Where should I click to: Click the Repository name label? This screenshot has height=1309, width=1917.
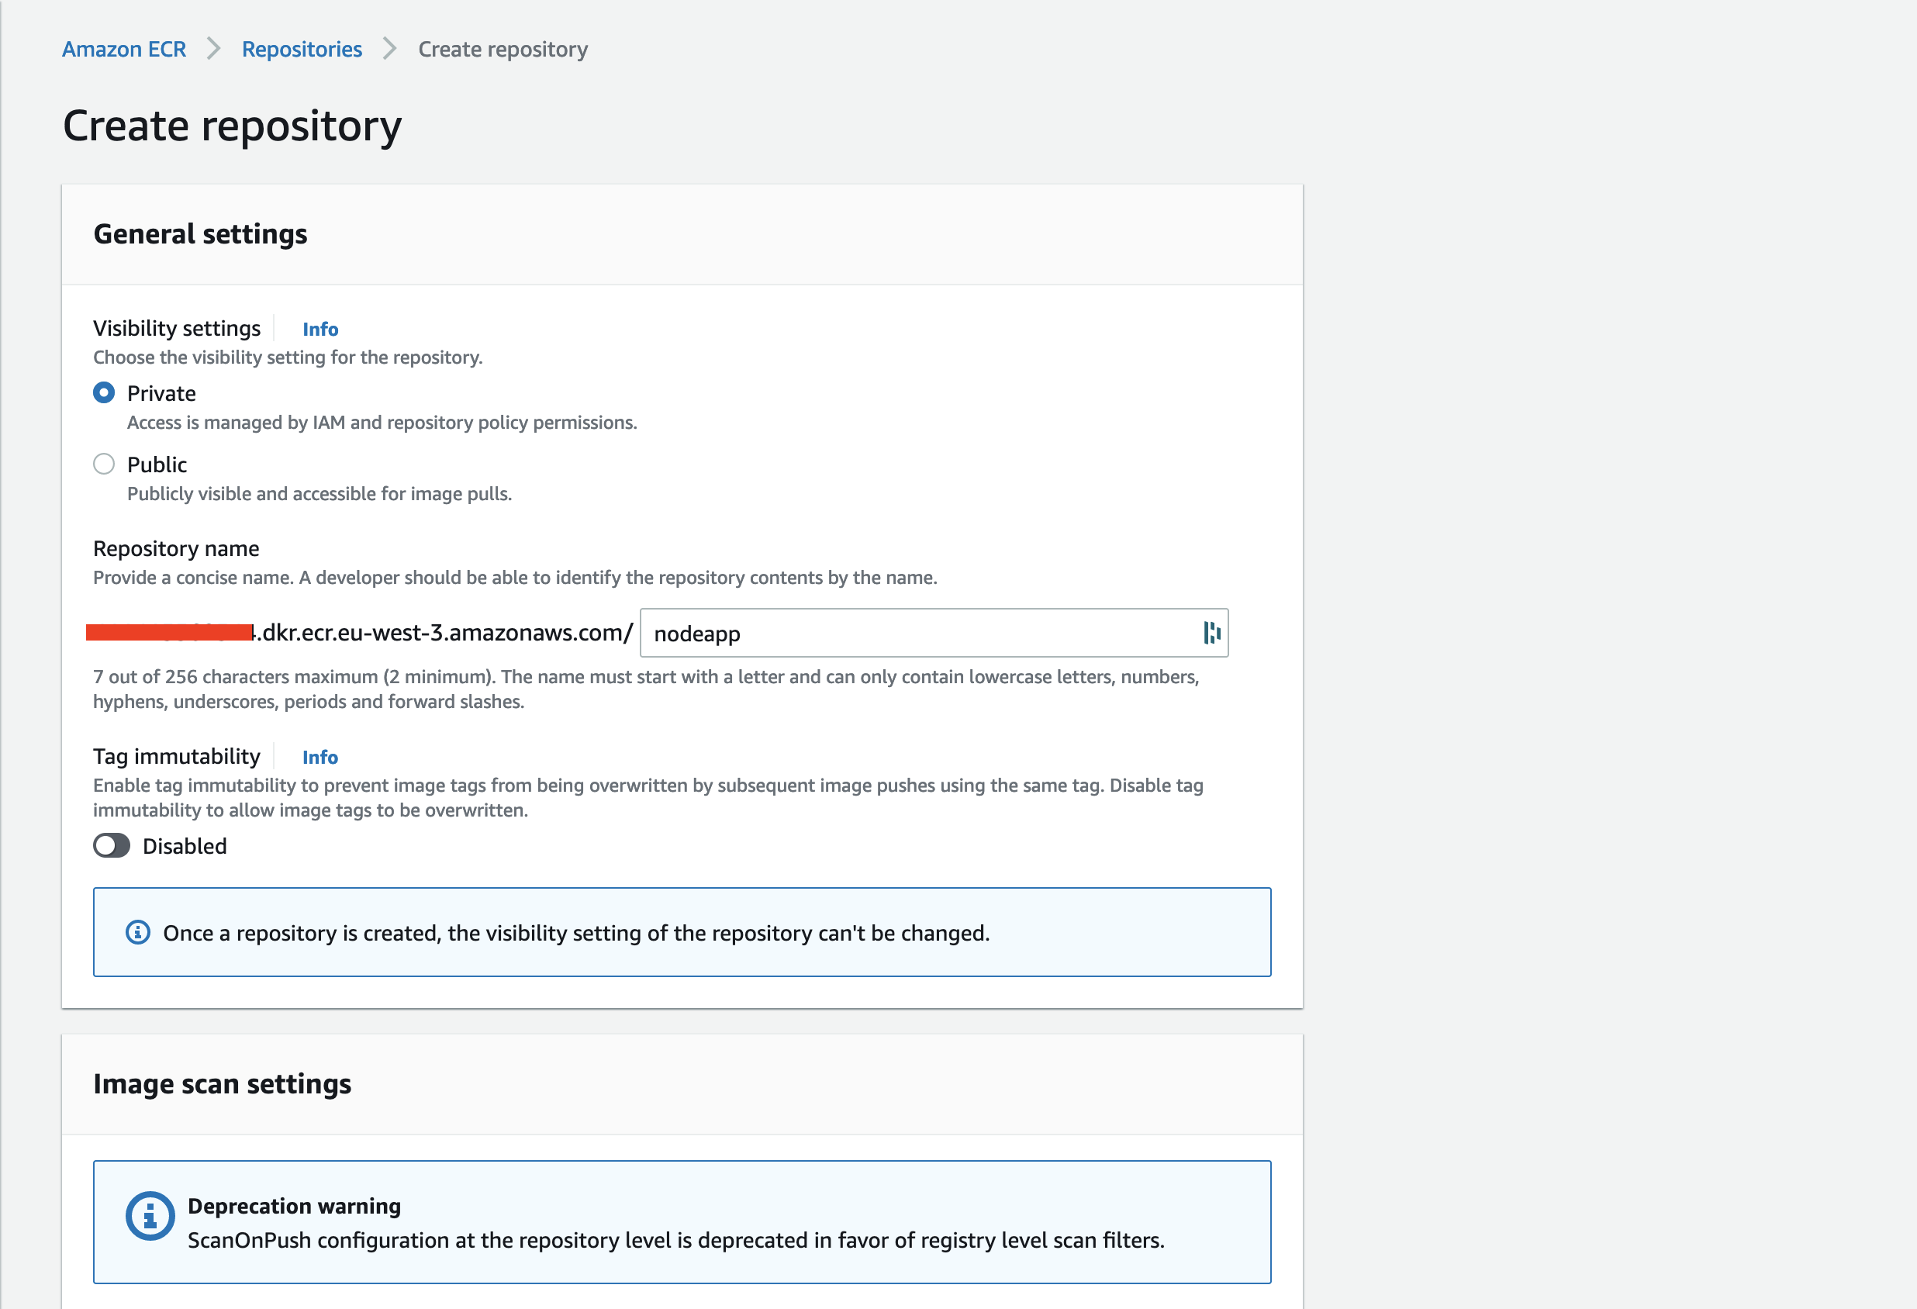coord(177,548)
